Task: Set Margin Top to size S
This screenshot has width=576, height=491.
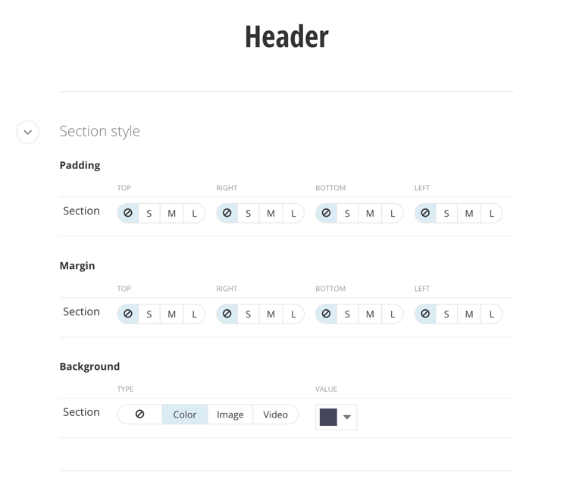Action: click(x=149, y=314)
